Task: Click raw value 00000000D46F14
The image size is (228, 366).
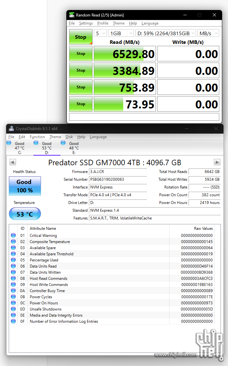Action: [x=197, y=266]
